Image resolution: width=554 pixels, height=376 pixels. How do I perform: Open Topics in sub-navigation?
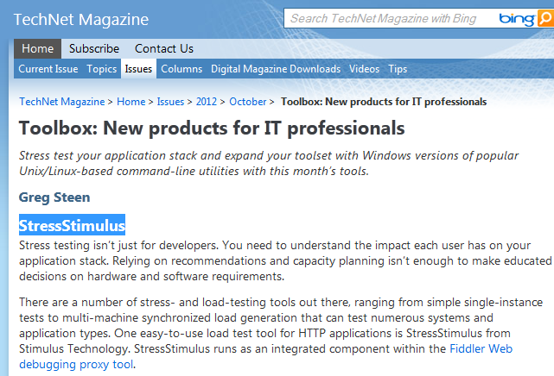101,69
